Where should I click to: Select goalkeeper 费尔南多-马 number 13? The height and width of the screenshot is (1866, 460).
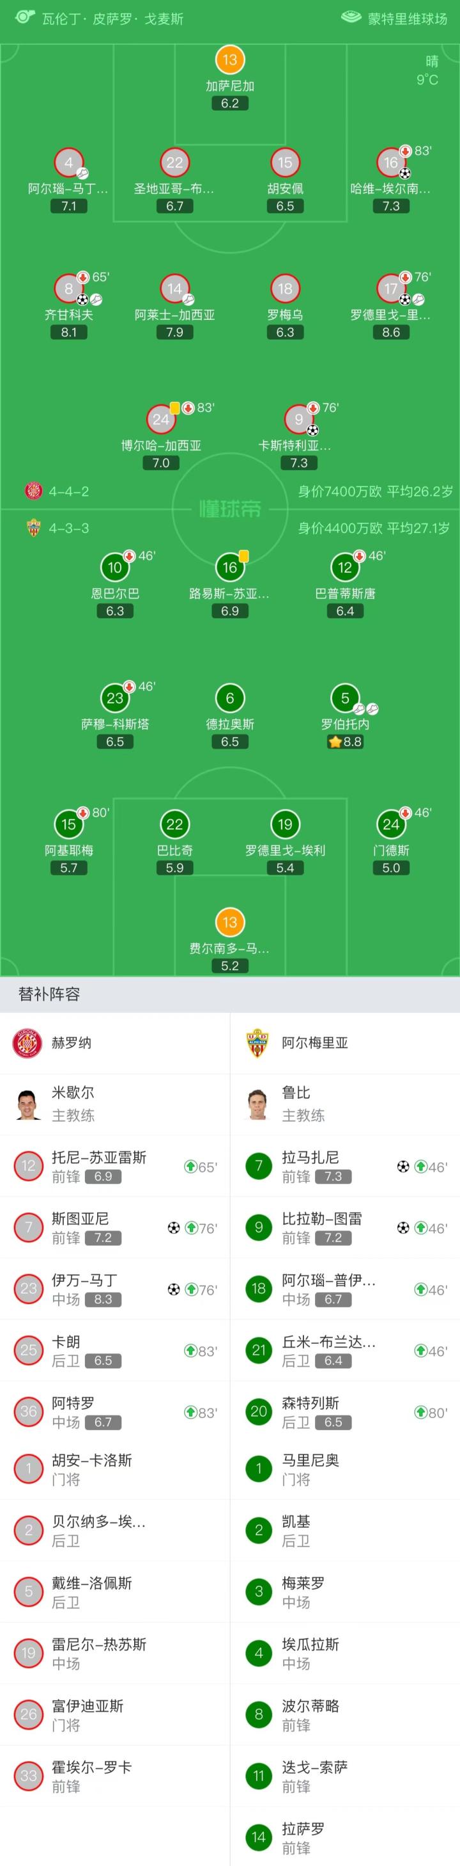(x=230, y=922)
